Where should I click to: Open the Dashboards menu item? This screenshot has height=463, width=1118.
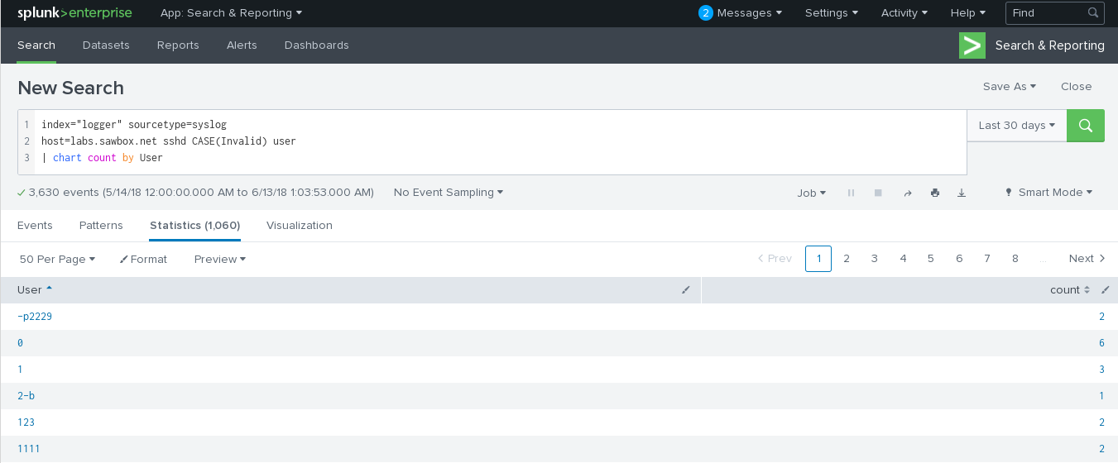(x=316, y=45)
